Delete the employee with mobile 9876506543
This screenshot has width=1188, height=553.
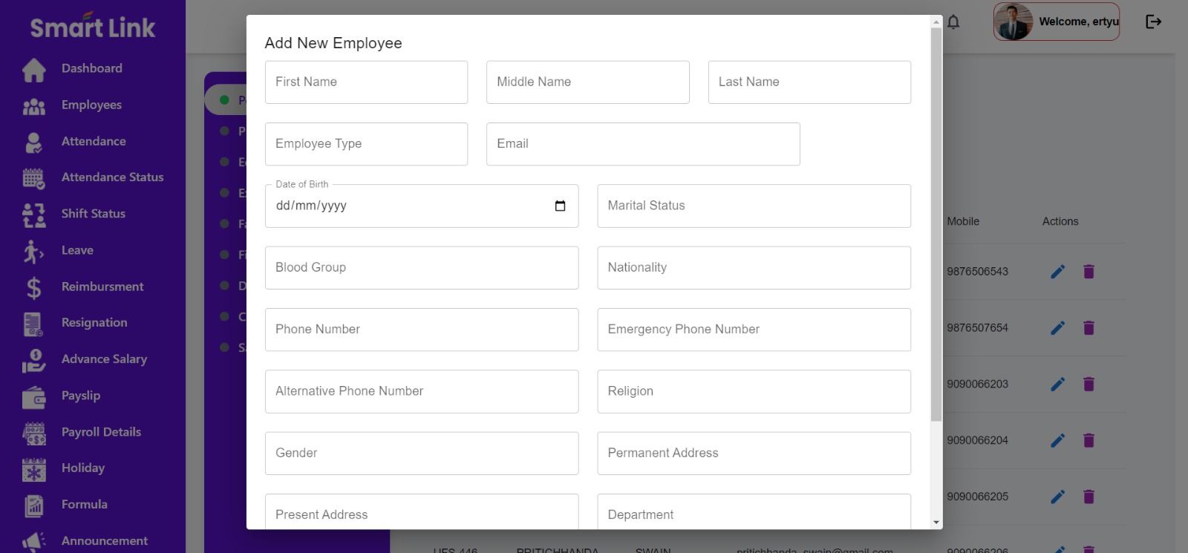point(1089,272)
